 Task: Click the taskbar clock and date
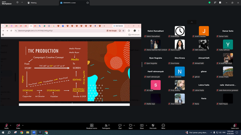pos(230,132)
